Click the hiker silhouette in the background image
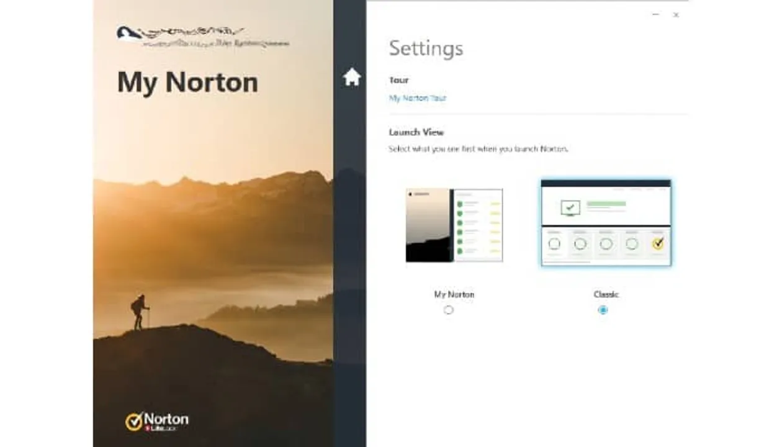The height and width of the screenshot is (447, 782). point(140,312)
